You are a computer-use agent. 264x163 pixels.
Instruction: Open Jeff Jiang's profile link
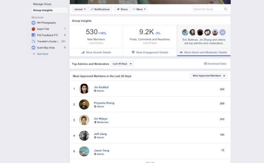point(100,134)
